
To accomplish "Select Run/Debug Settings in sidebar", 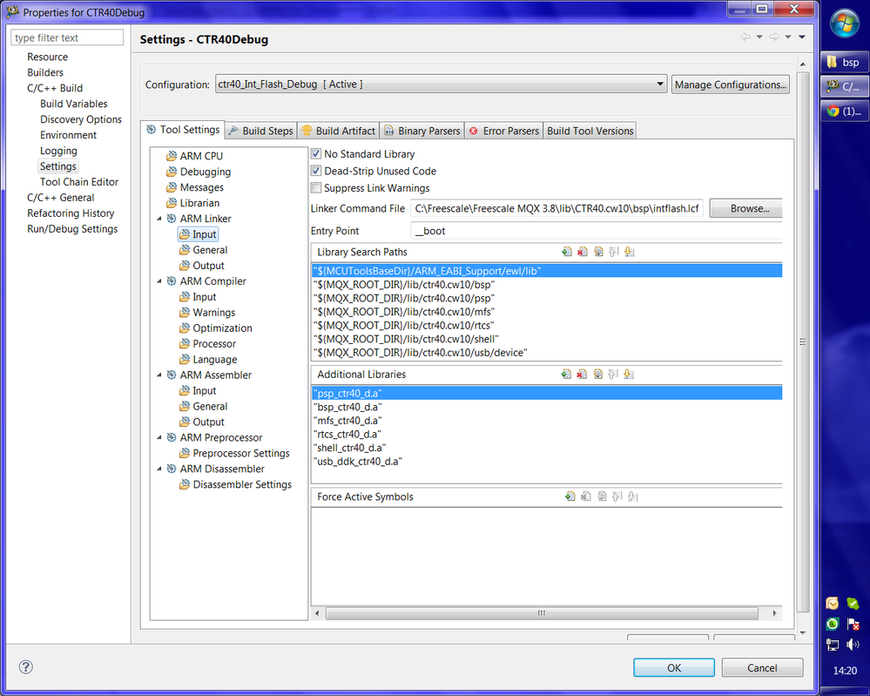I will [72, 229].
